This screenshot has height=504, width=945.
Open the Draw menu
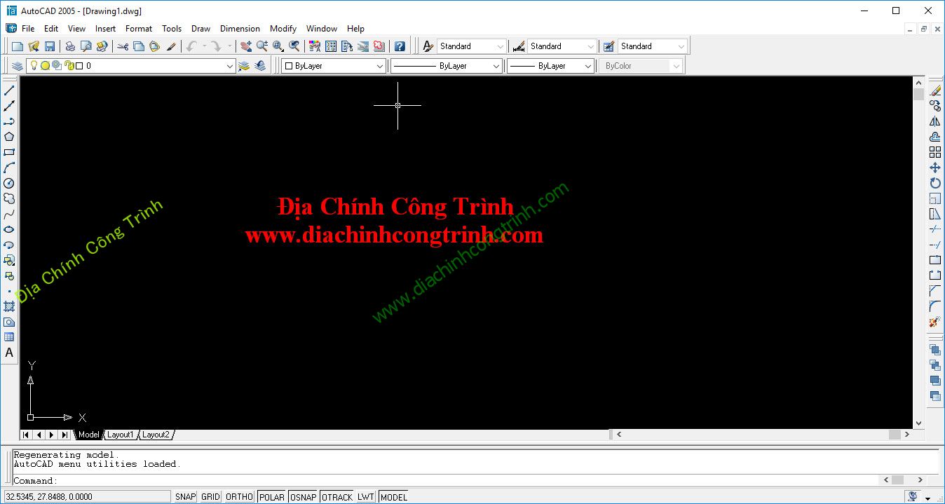200,29
